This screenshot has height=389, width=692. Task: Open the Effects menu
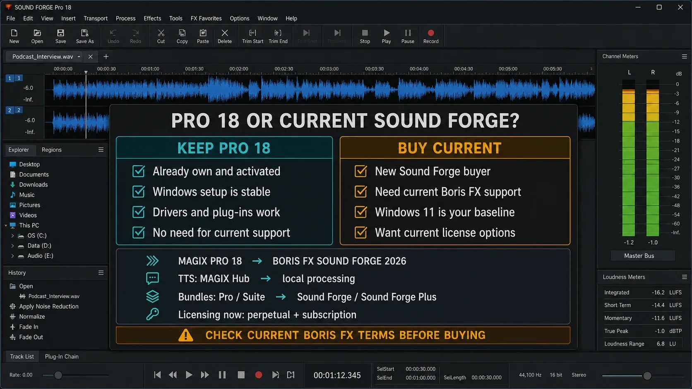click(x=152, y=19)
